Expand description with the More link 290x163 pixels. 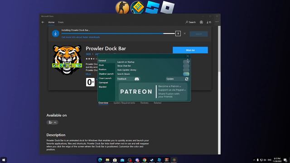tap(88, 74)
